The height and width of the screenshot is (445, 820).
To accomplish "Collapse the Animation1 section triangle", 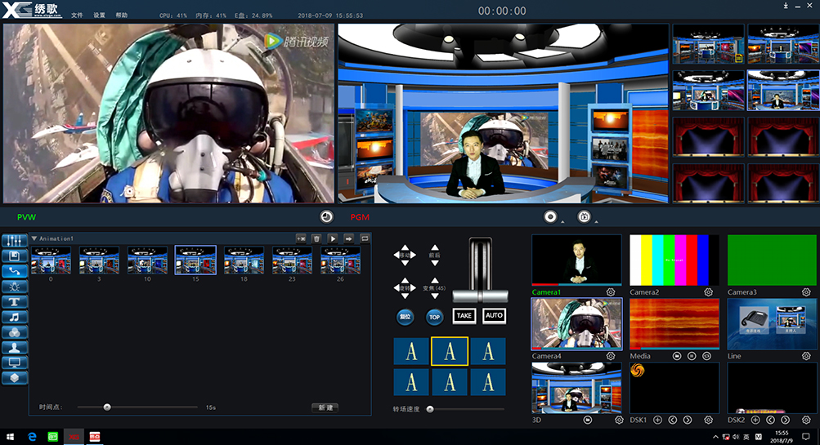I will click(x=34, y=238).
